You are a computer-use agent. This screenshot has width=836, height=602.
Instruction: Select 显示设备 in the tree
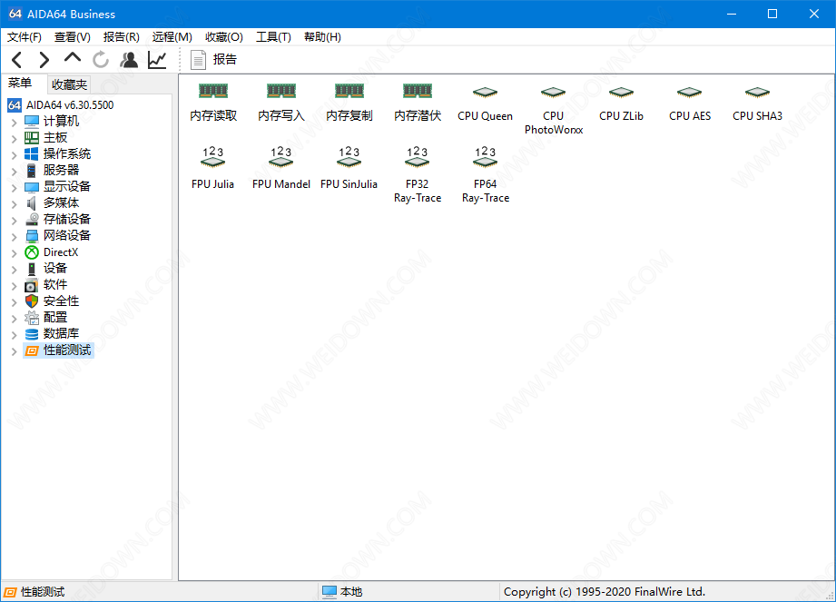(57, 187)
